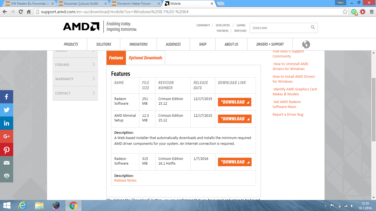Switch to the Optional Downloads tab
Screen dimensions: 376x211
click(146, 58)
